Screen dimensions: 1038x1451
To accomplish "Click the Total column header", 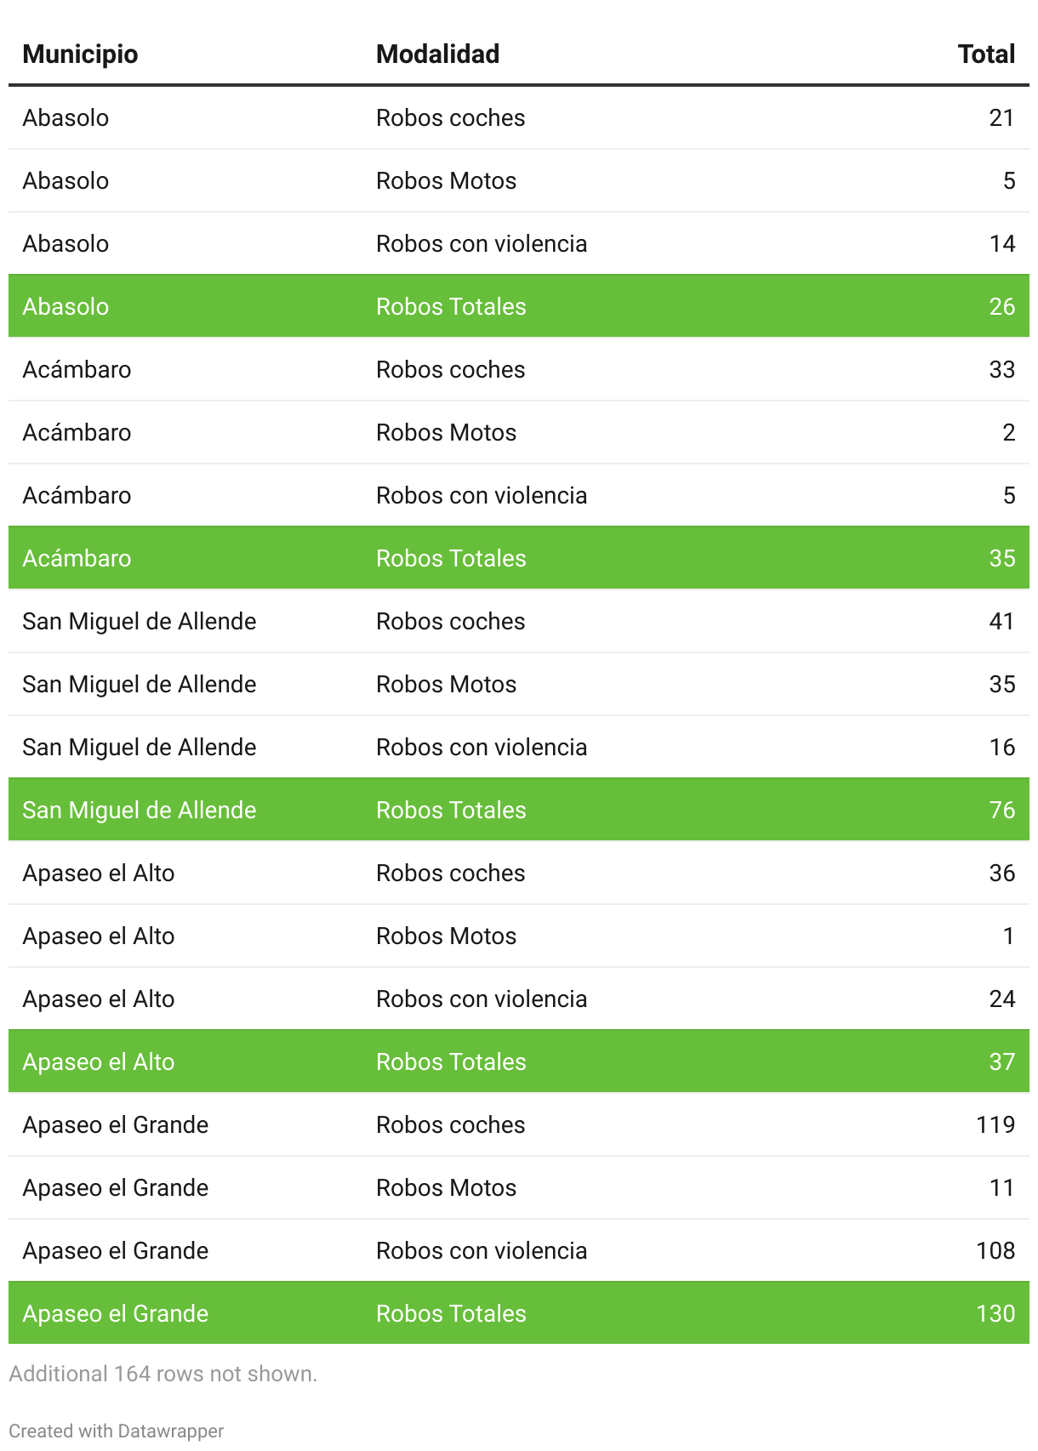I will pyautogui.click(x=985, y=54).
